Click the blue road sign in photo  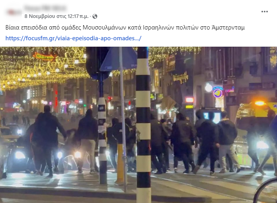118,59
